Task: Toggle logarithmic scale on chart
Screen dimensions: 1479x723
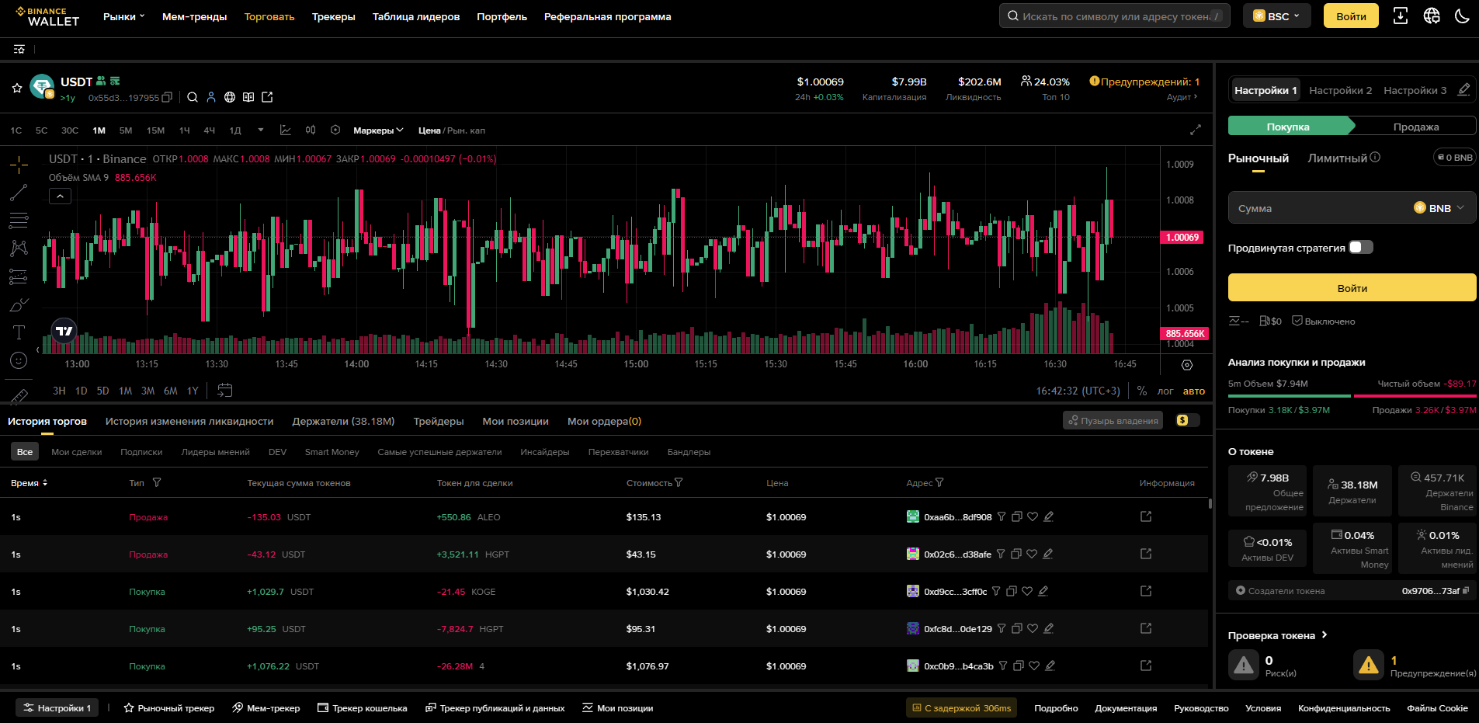Action: 1165,391
